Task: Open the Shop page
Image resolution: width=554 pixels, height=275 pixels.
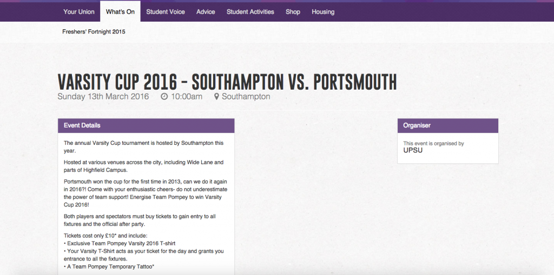Action: pyautogui.click(x=293, y=11)
